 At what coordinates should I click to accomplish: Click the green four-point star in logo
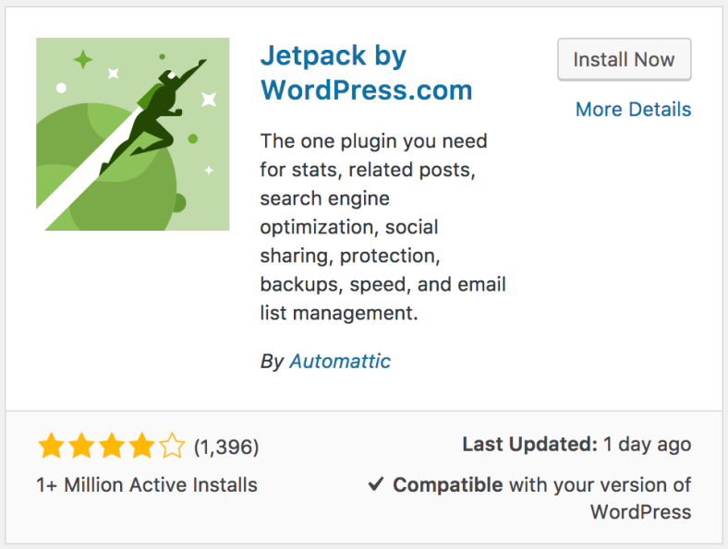83,60
